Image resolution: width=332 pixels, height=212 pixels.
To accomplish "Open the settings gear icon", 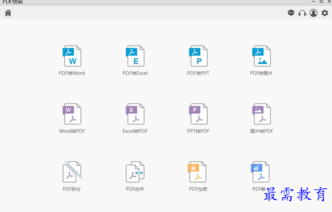I will (325, 13).
